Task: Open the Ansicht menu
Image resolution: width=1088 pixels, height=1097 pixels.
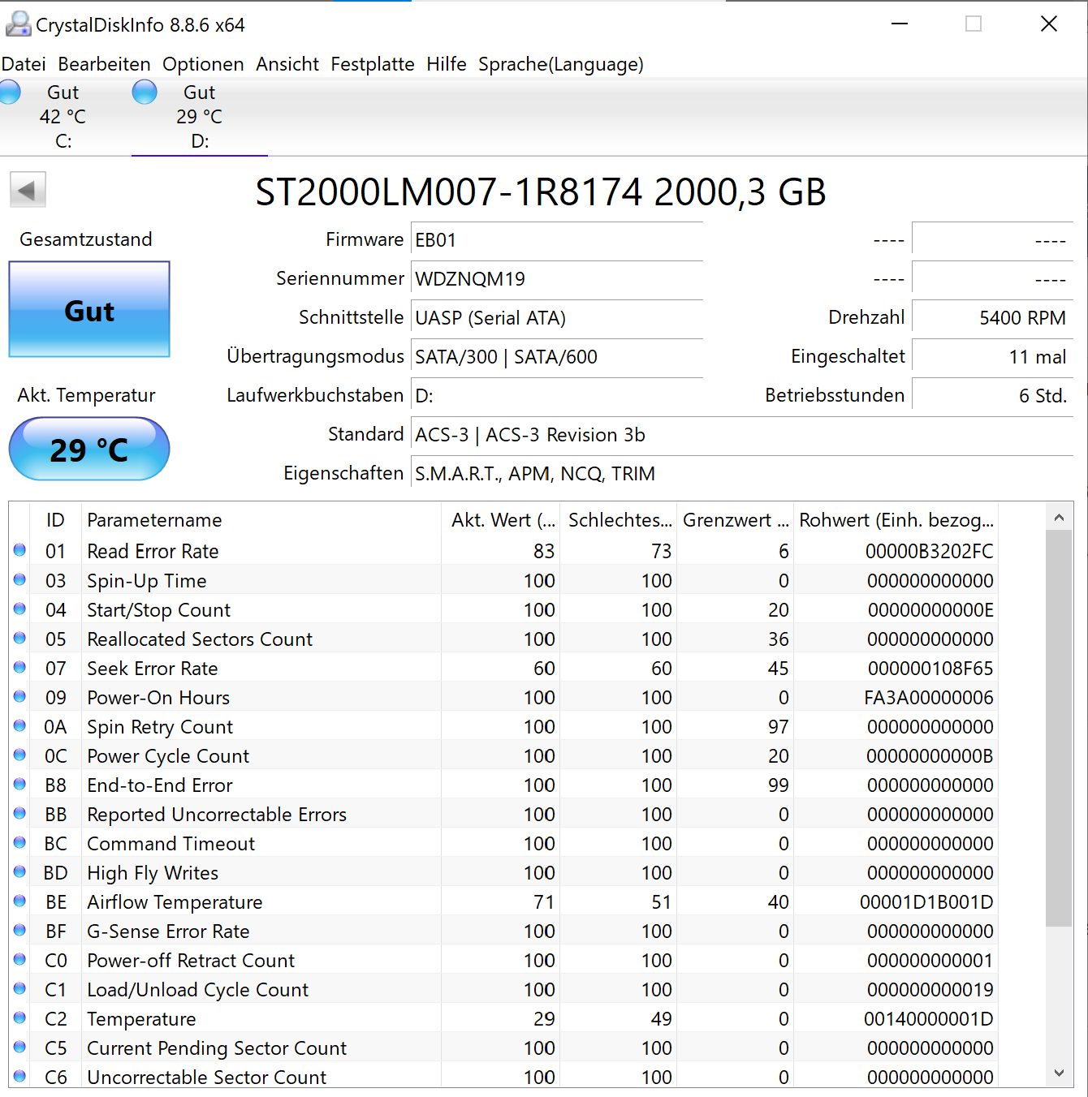Action: click(287, 64)
